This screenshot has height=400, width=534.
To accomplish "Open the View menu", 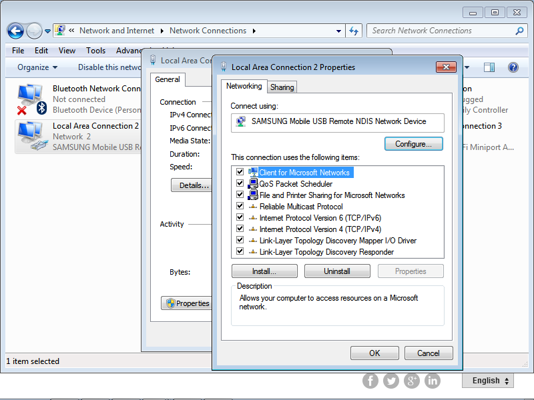I will [x=67, y=51].
